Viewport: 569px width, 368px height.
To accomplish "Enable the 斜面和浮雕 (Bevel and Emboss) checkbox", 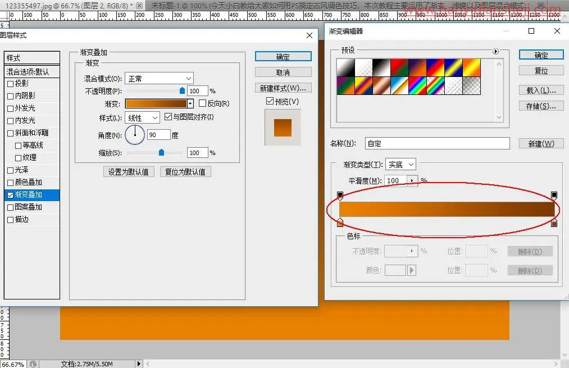I will tap(11, 133).
